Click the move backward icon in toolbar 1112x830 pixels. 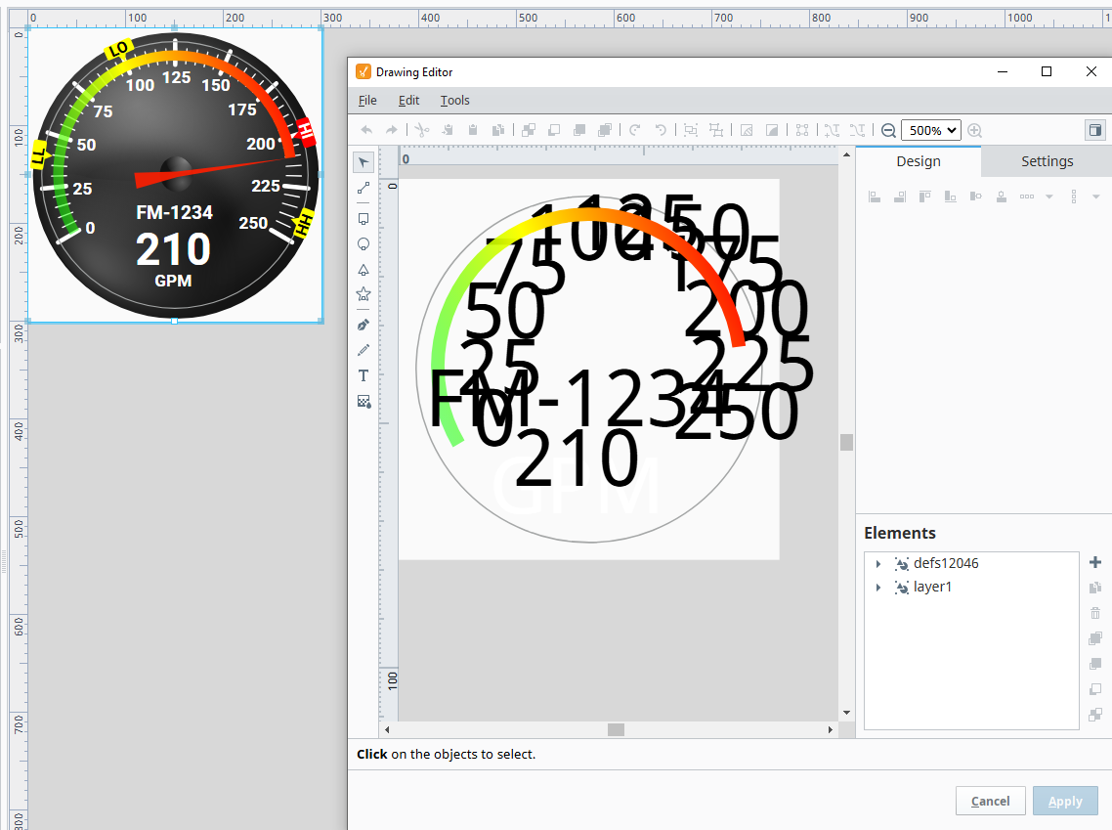[x=554, y=130]
